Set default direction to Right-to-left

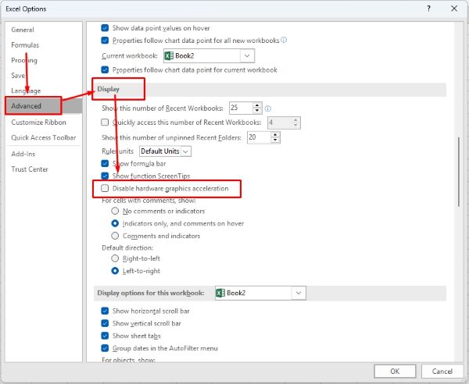pos(115,258)
